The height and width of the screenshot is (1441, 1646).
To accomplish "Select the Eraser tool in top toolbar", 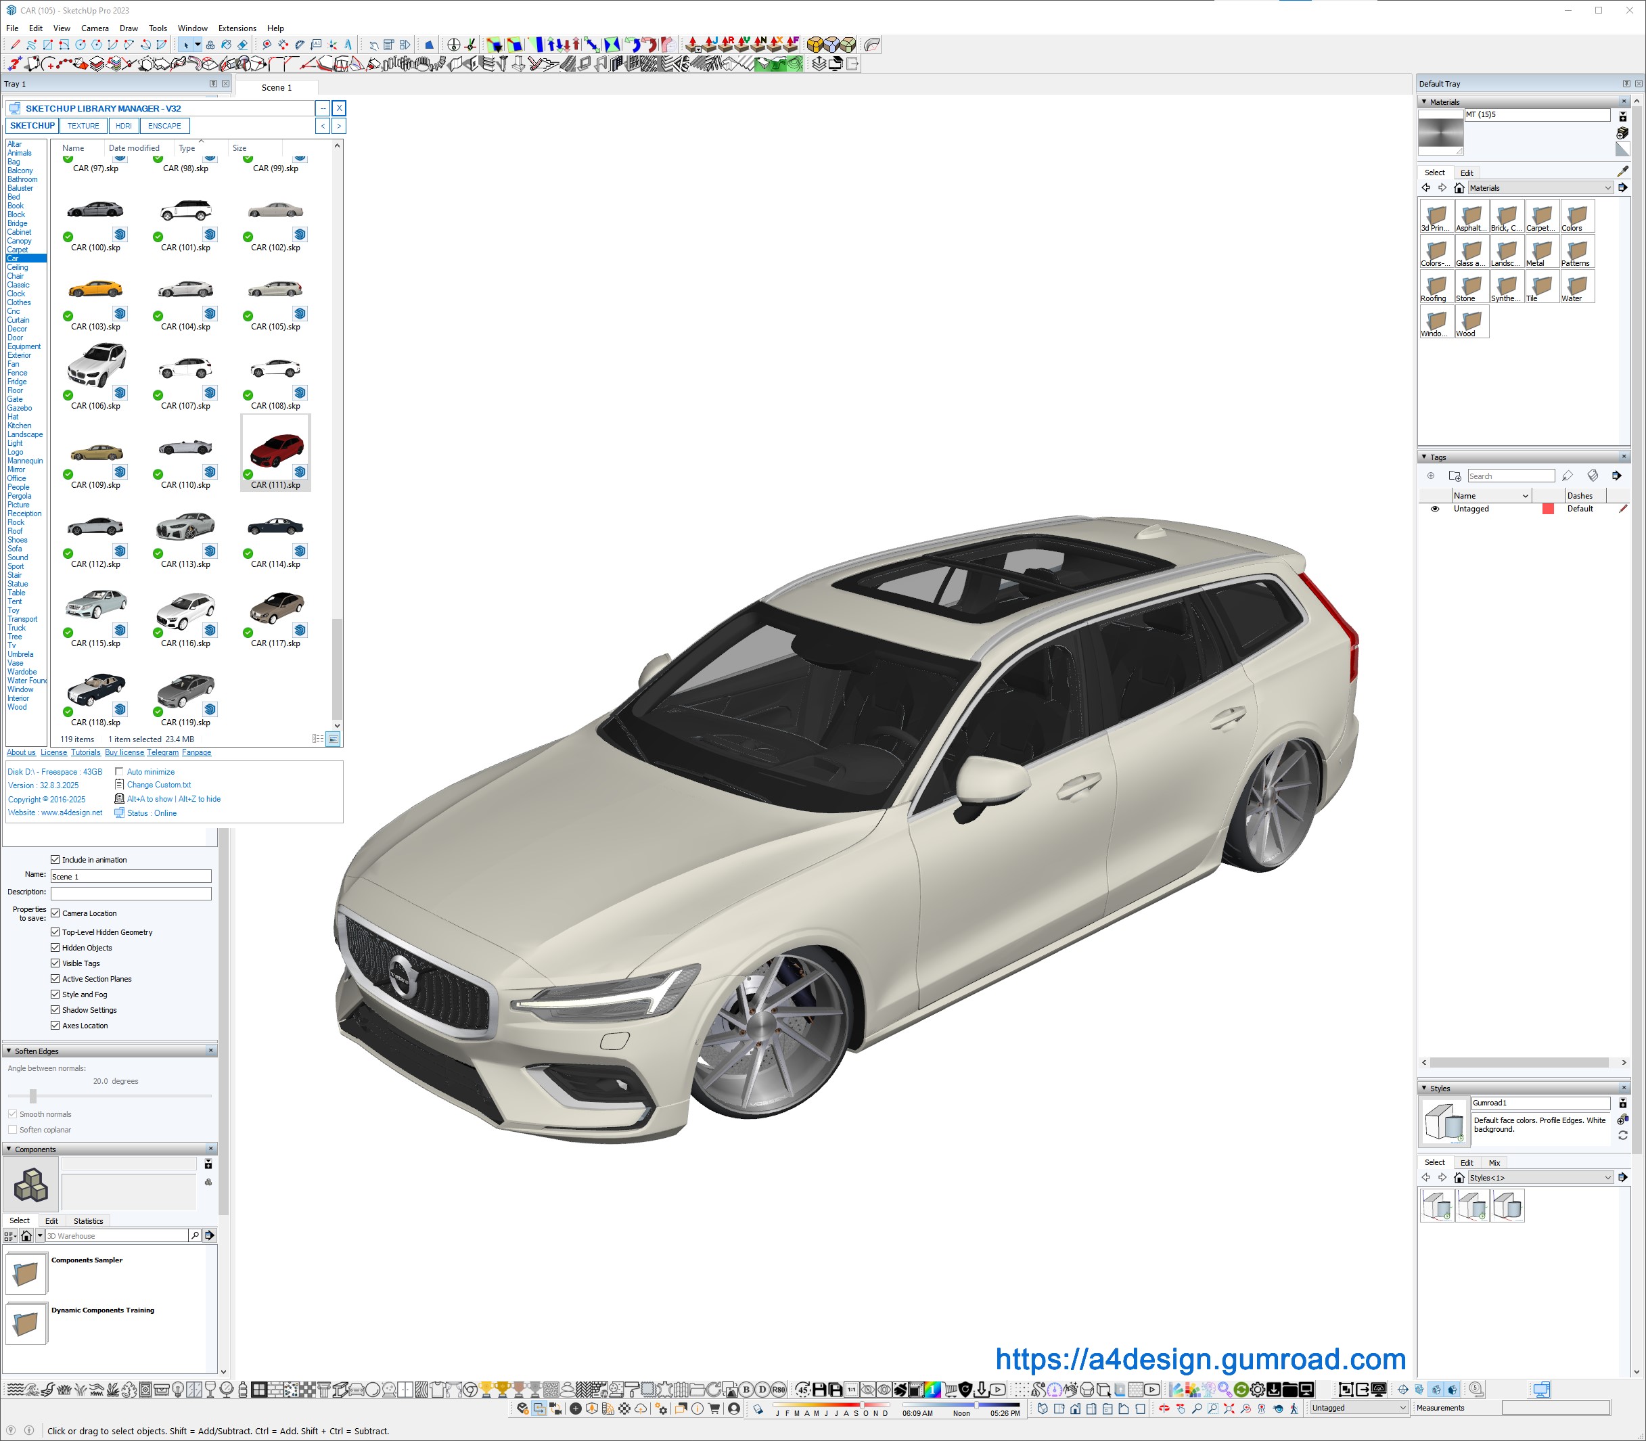I will point(243,45).
